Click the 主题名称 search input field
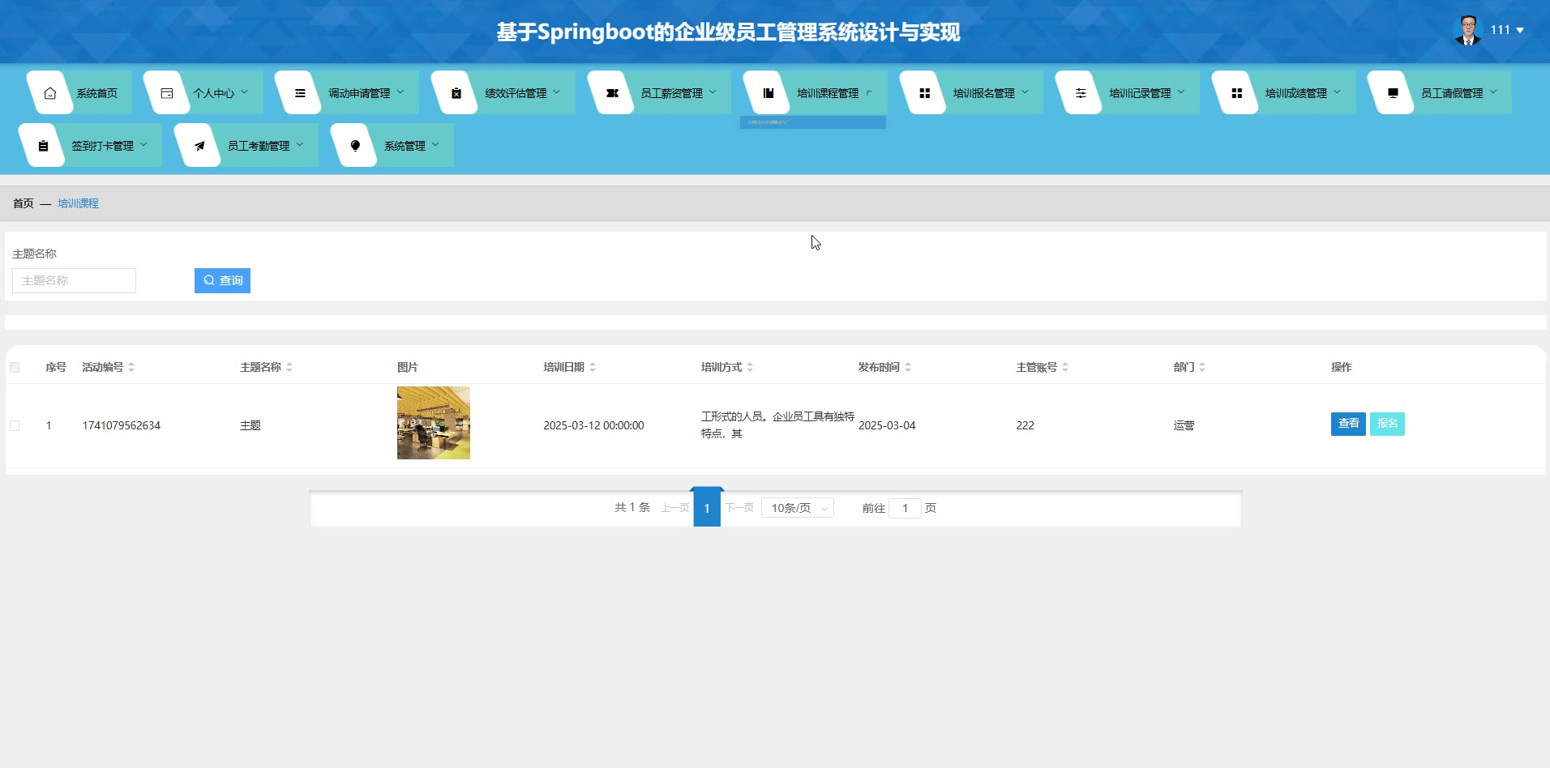Viewport: 1550px width, 768px height. click(x=74, y=280)
